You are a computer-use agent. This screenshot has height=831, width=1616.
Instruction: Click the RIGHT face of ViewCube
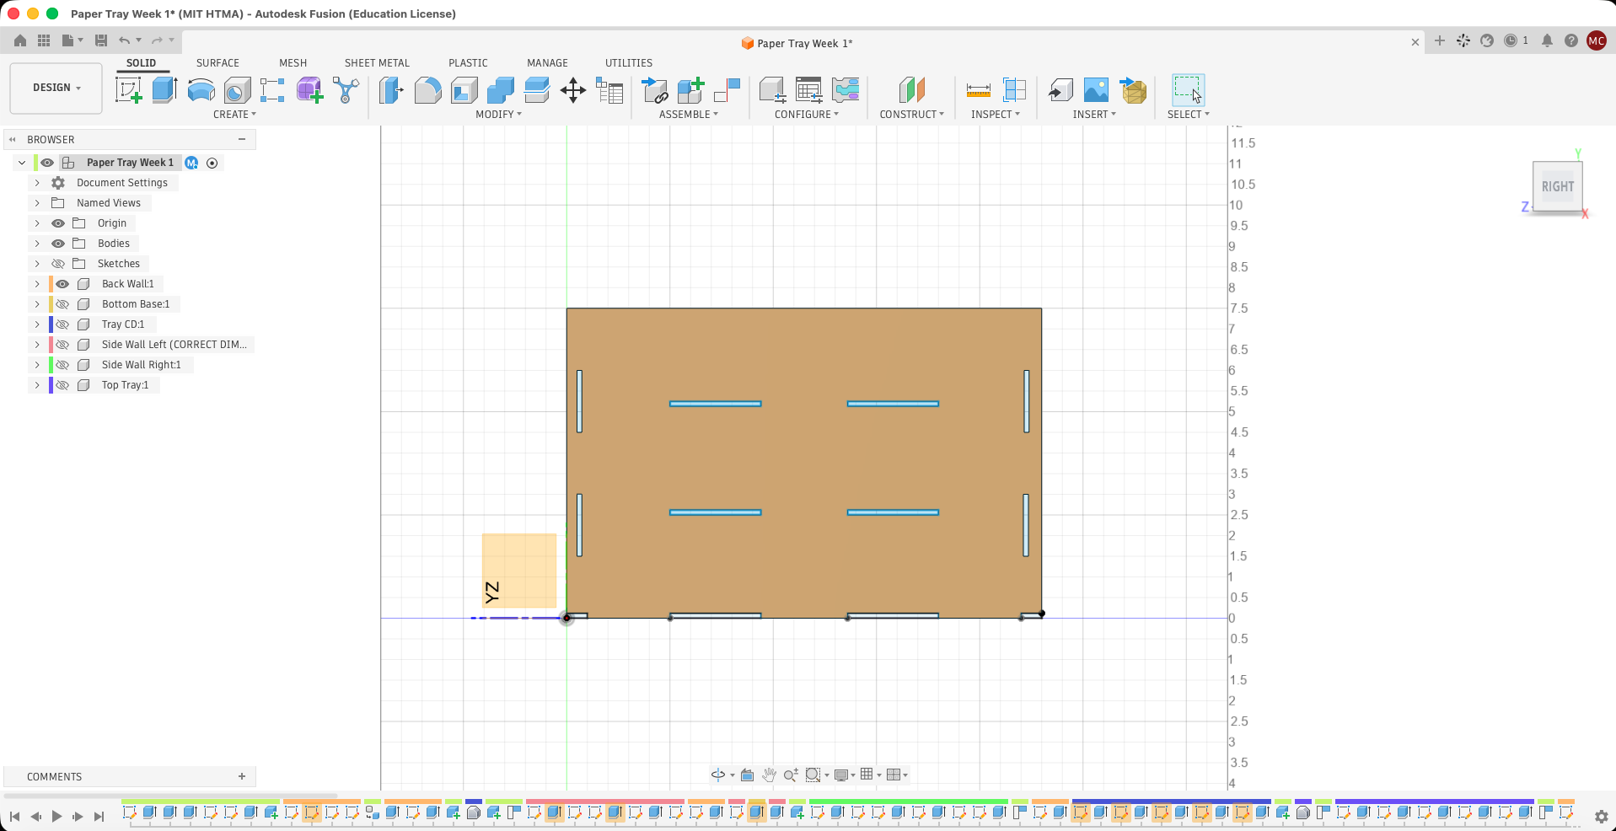tap(1557, 186)
